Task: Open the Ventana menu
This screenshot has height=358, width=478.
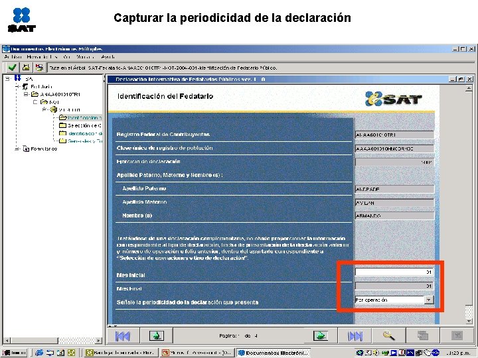Action: coord(85,57)
